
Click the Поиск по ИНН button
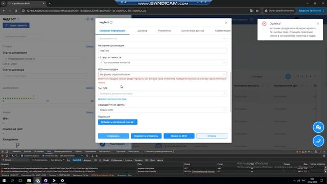[179, 136]
